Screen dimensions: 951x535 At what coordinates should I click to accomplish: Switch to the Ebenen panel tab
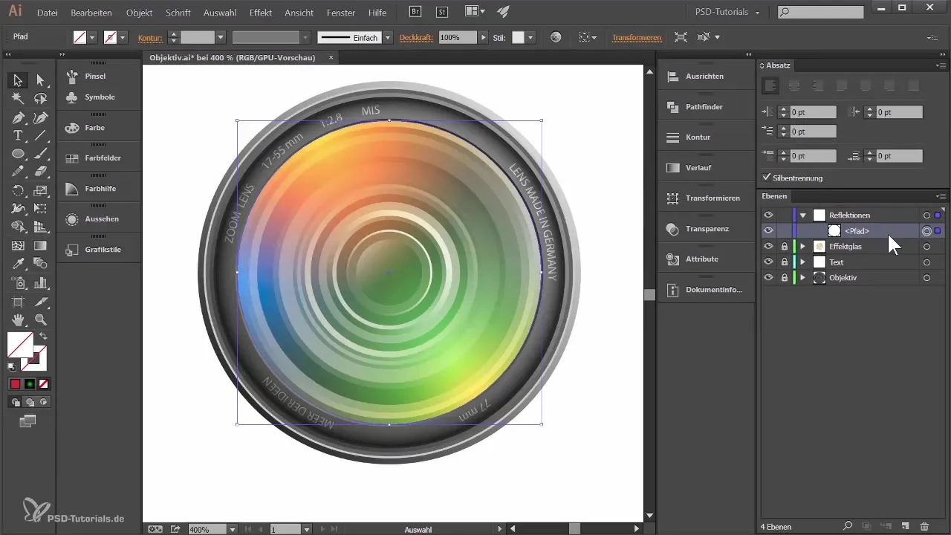[774, 196]
